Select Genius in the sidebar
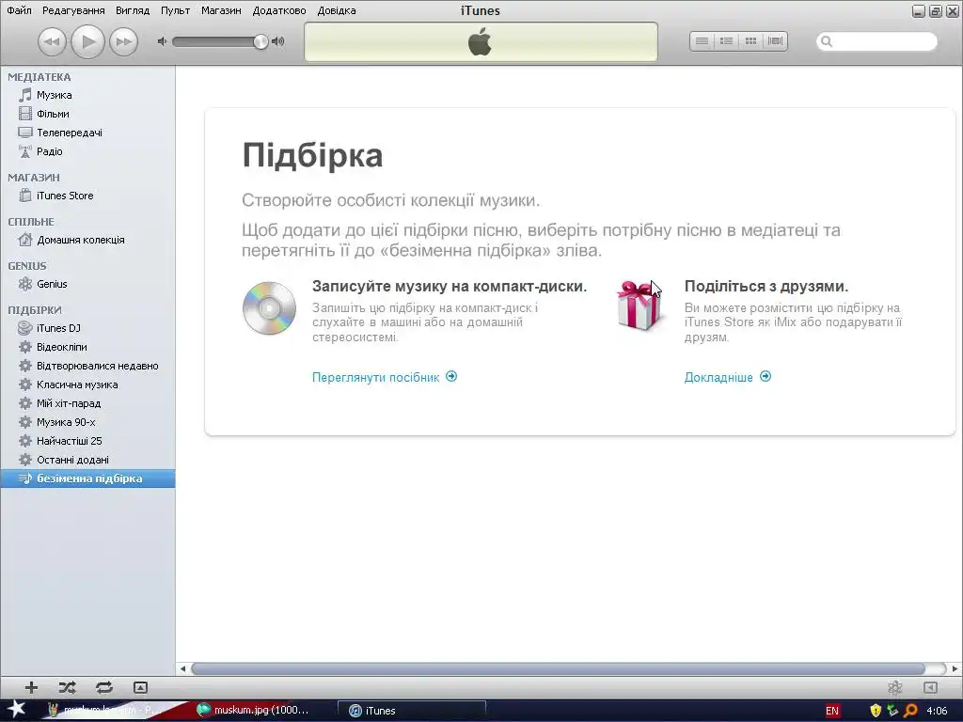 (87, 284)
